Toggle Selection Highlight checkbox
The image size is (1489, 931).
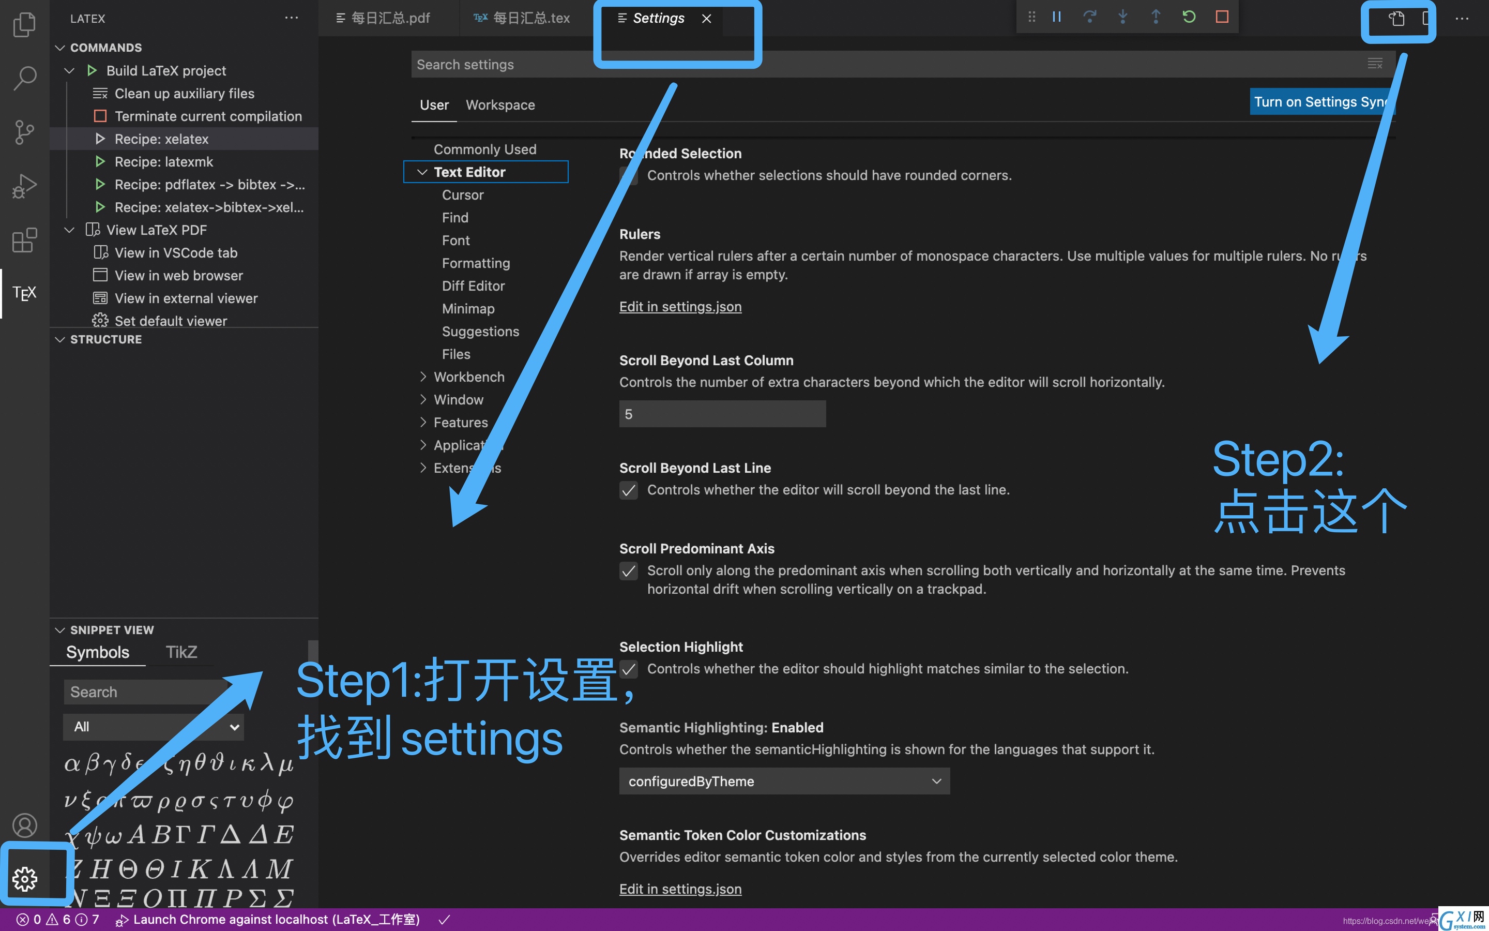point(629,669)
